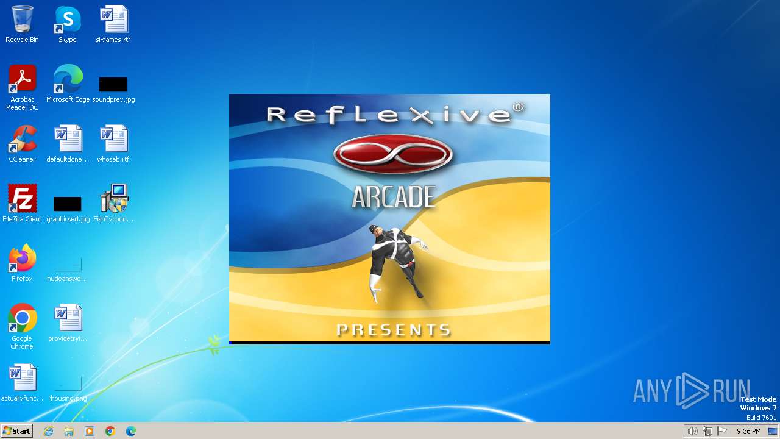780x439 pixels.
Task: Open the network status tray icon
Action: [707, 431]
